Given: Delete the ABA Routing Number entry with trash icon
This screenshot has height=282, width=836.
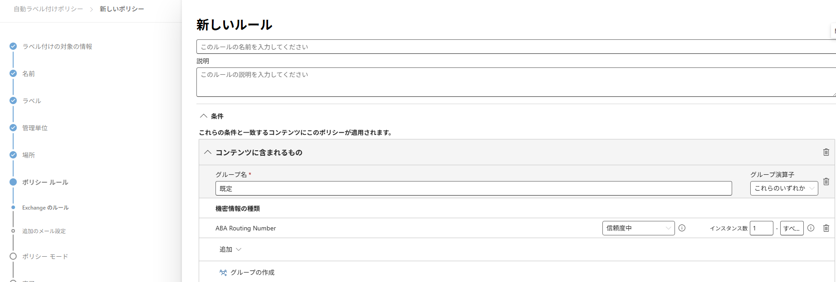Looking at the screenshot, I should (826, 228).
